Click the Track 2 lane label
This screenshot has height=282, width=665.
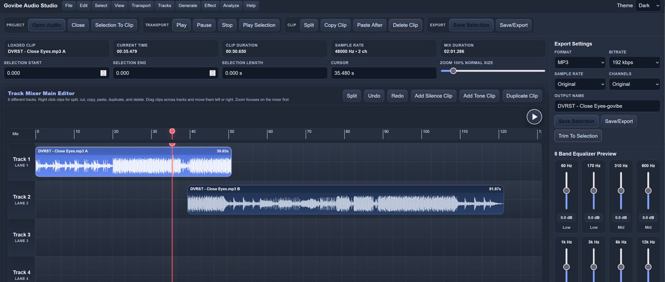pos(22,199)
